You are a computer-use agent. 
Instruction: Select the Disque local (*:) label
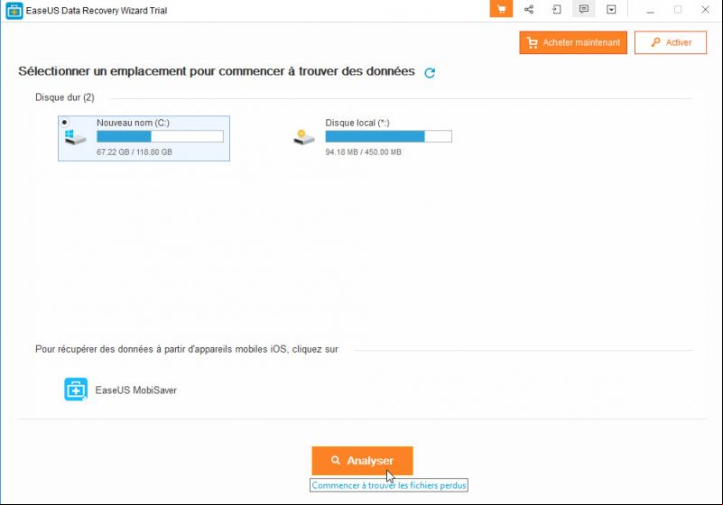pos(357,123)
